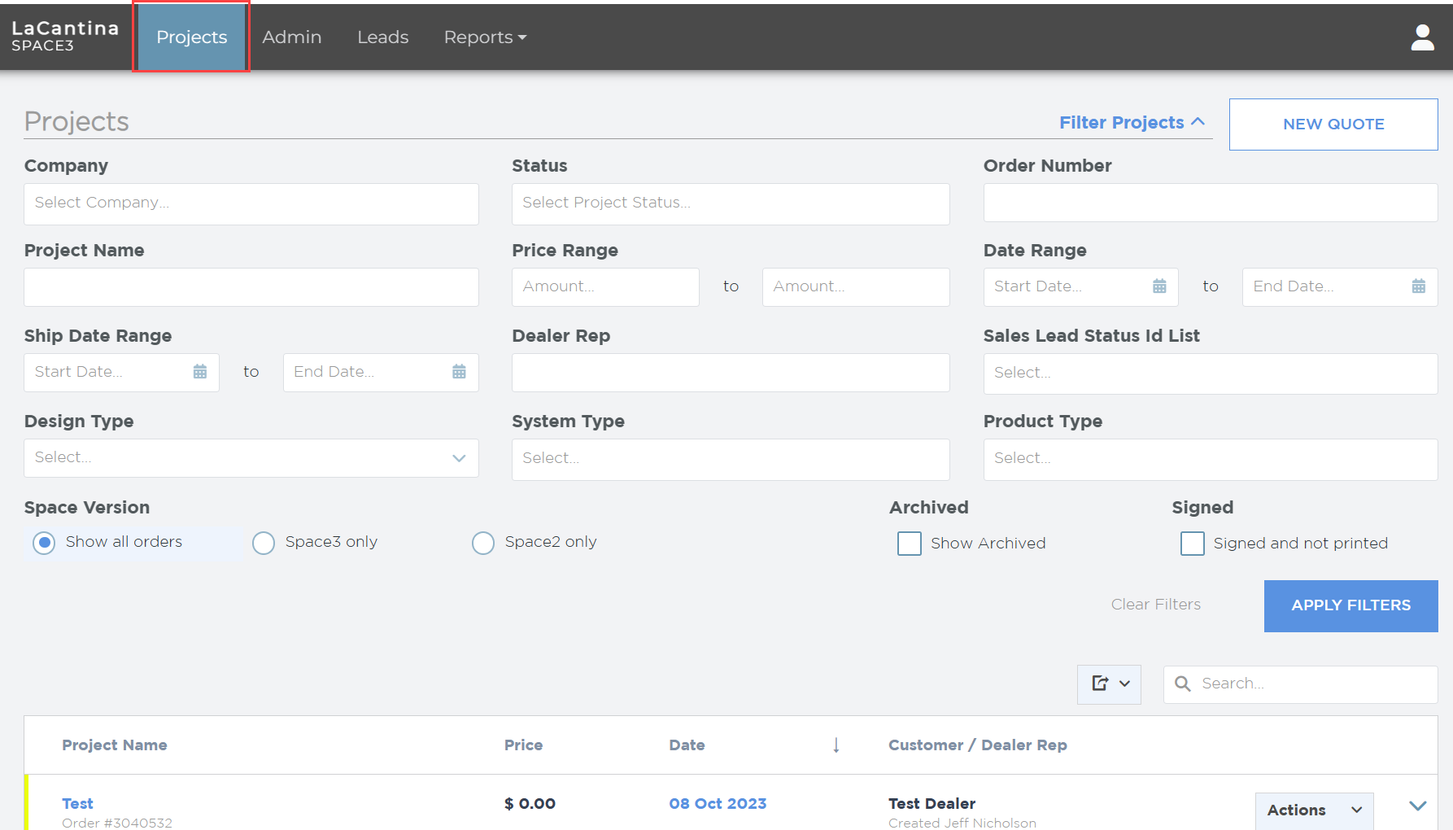Click the minimum price Amount field
Image resolution: width=1453 pixels, height=830 pixels.
tap(605, 287)
